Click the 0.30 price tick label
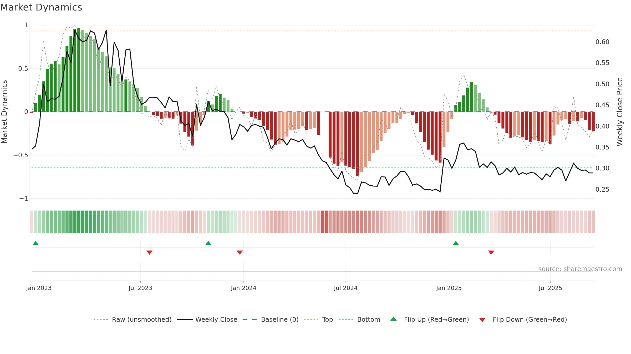This screenshot has height=354, width=631. point(602,168)
